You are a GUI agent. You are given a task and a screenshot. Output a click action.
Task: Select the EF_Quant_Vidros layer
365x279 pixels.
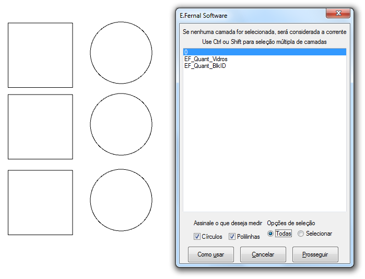point(206,59)
